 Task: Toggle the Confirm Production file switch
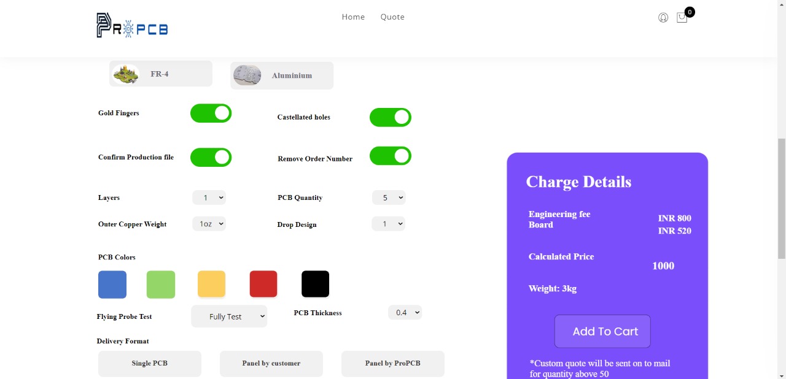click(211, 157)
